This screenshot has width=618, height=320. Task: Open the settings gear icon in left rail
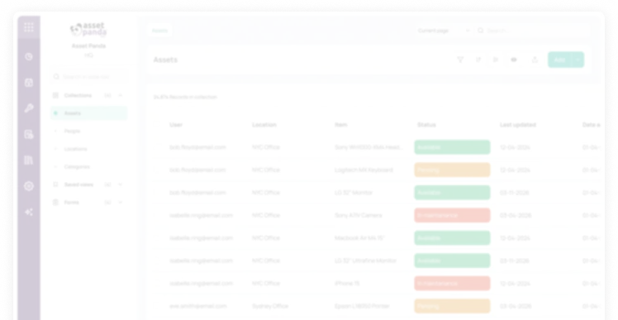coord(29,186)
